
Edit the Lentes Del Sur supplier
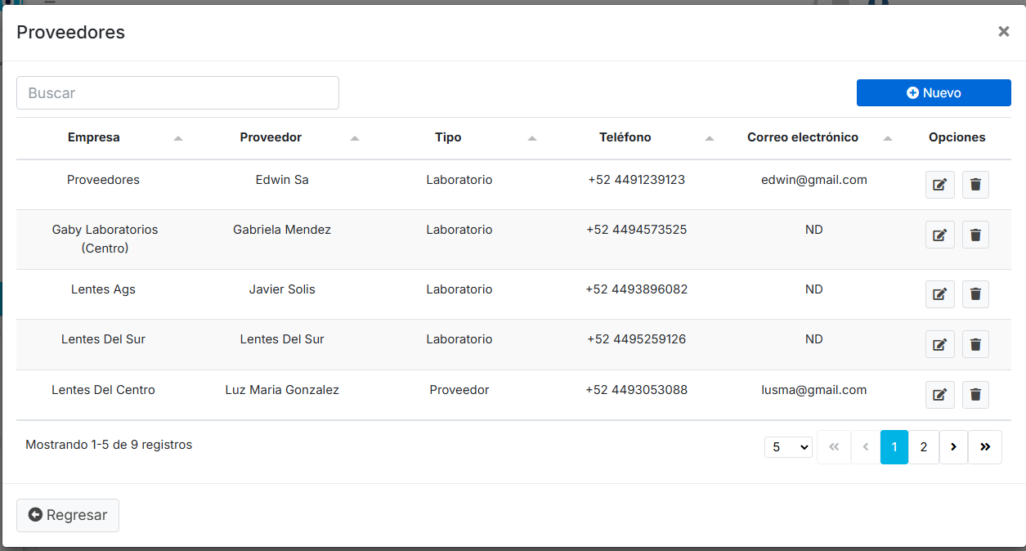(x=939, y=344)
